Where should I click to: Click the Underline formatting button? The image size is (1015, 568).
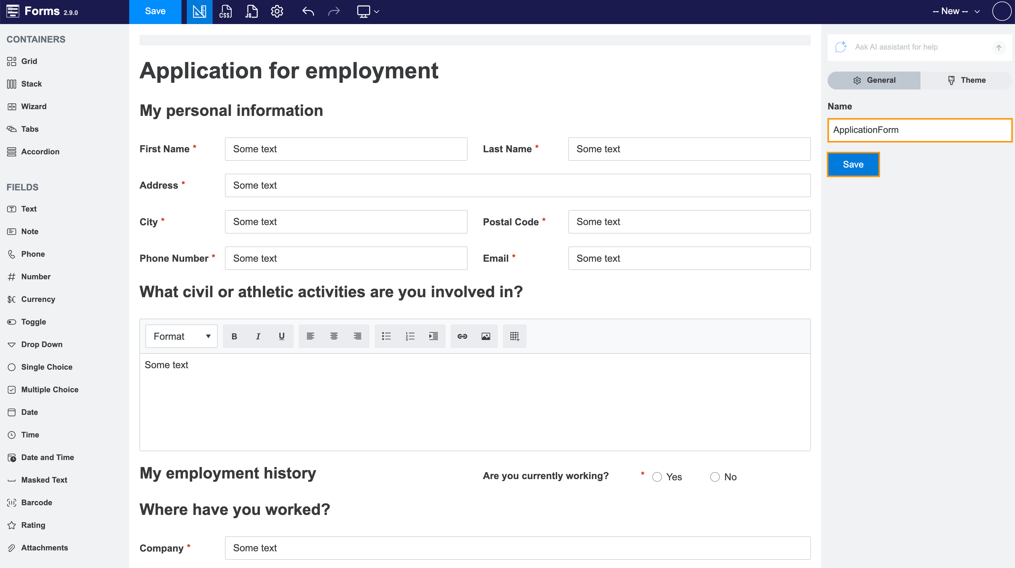click(x=282, y=336)
